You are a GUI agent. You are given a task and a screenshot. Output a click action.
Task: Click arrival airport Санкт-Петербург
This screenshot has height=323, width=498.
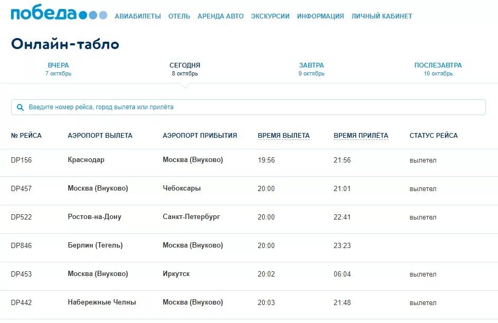[191, 217]
